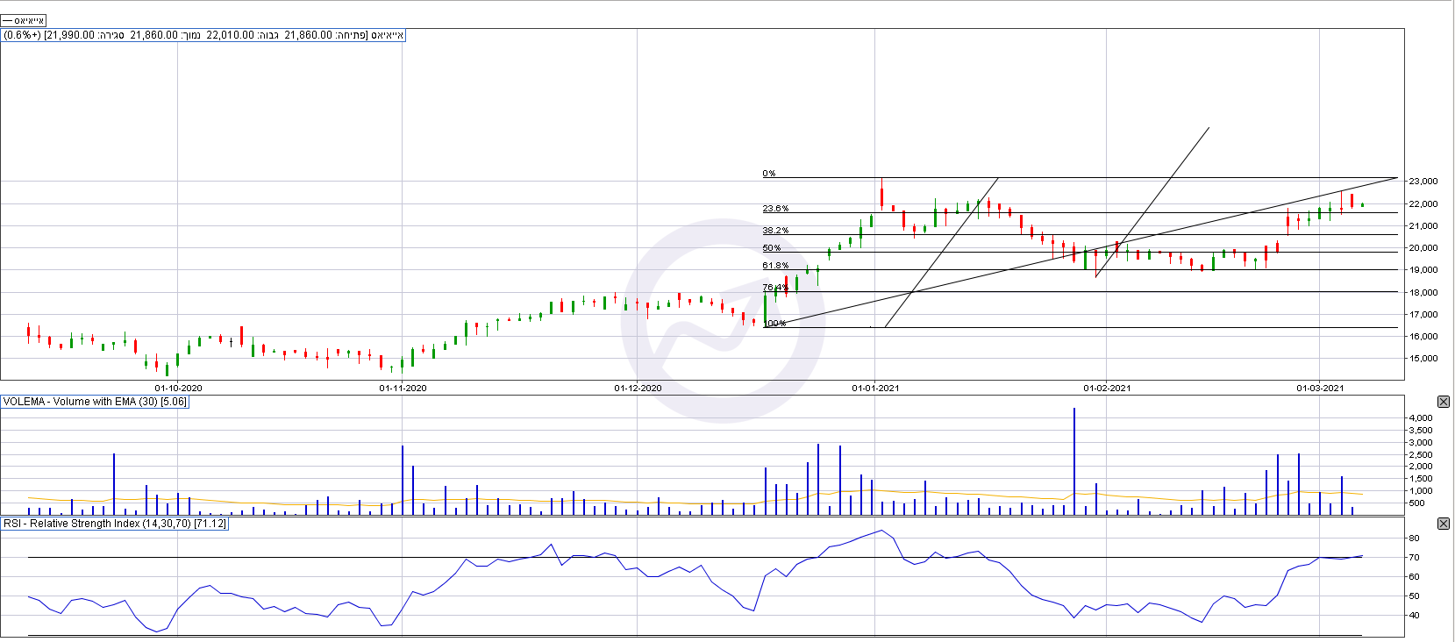Viewport: 1455px width, 642px height.
Task: Click the 01-02-2021 date label
Action: pyautogui.click(x=1107, y=388)
